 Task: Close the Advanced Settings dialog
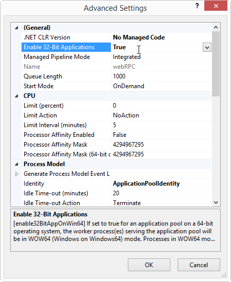[216, 6]
